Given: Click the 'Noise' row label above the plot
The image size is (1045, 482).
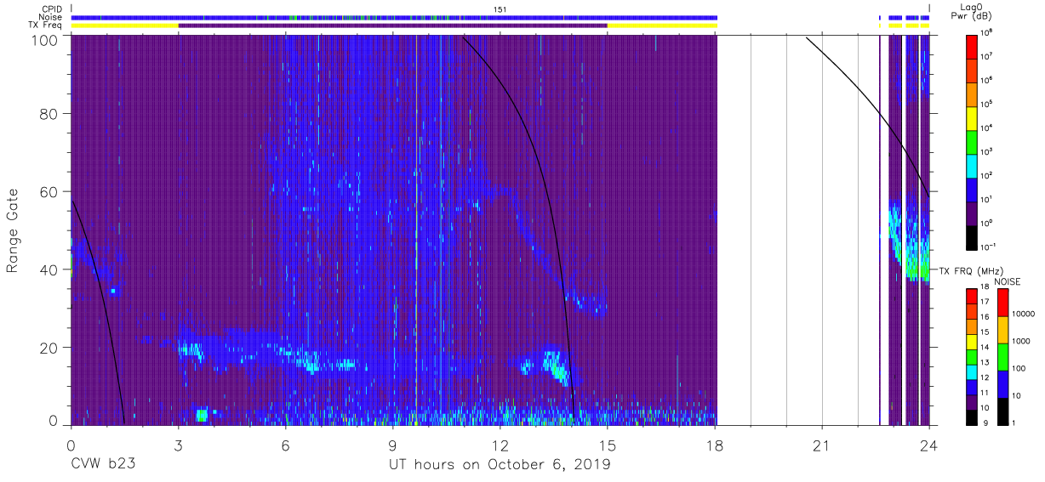Looking at the screenshot, I should click(49, 17).
